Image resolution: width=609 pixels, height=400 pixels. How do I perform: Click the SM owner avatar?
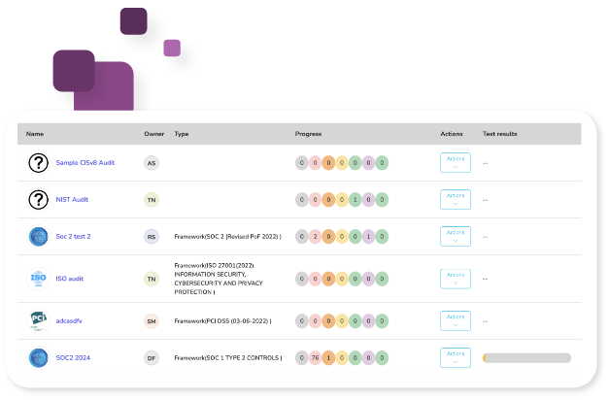click(151, 320)
